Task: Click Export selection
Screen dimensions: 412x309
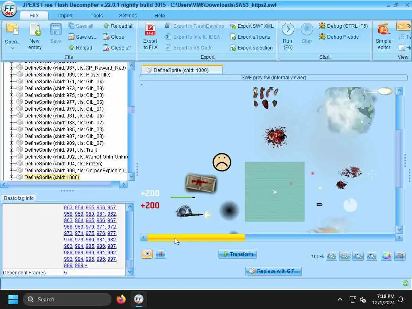Action: point(251,47)
